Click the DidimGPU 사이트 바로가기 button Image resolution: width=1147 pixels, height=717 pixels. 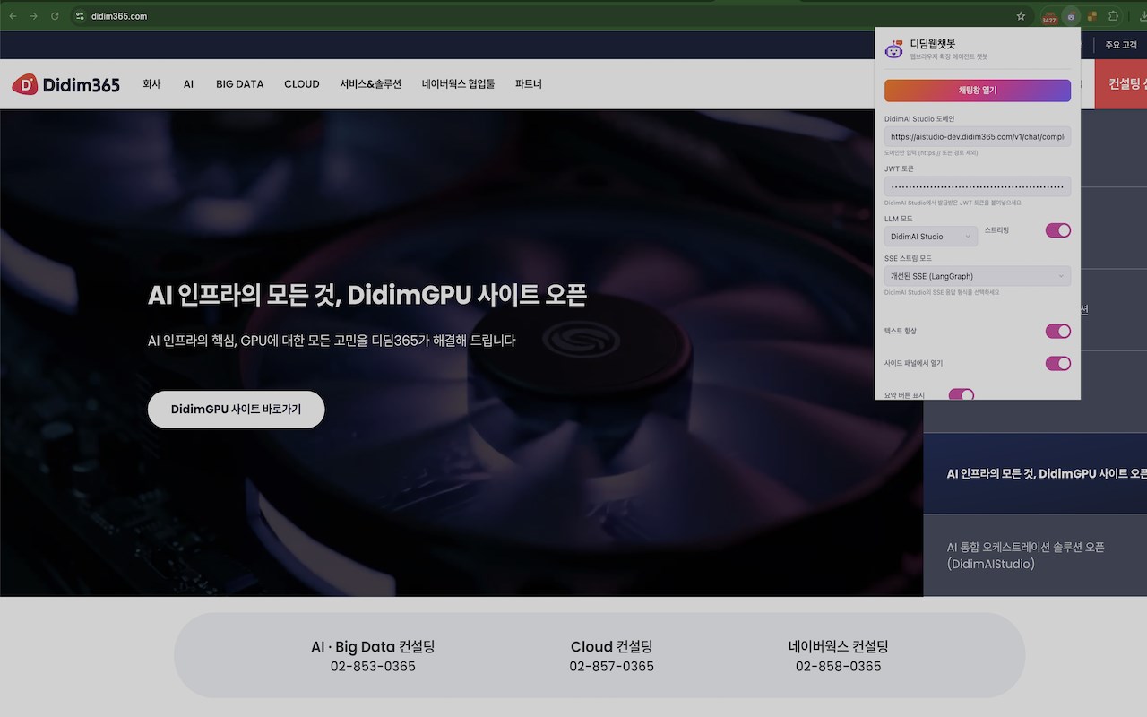pos(236,410)
